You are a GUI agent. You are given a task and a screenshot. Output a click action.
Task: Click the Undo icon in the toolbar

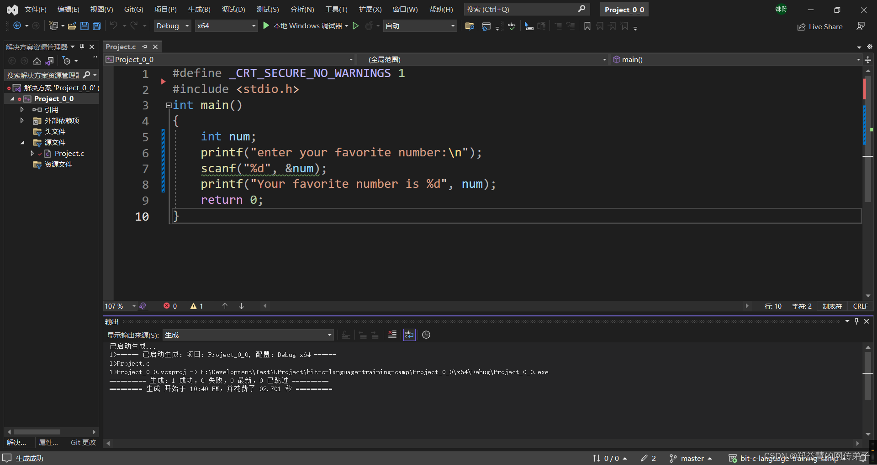click(114, 26)
